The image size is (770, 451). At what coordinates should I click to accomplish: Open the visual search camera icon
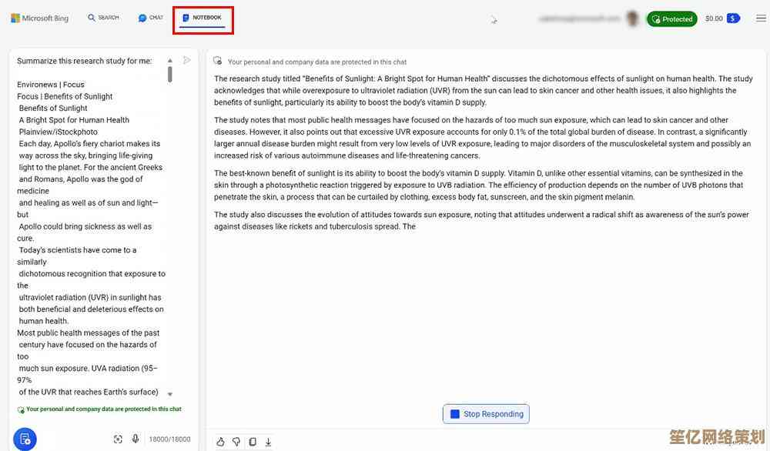pos(118,439)
